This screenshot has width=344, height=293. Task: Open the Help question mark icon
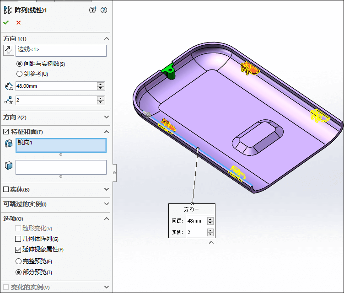coord(104,10)
